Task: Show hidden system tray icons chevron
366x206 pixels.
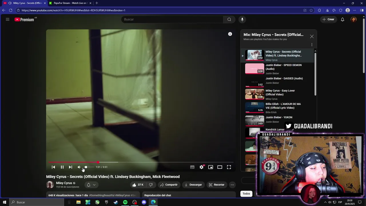Action: click(325, 202)
